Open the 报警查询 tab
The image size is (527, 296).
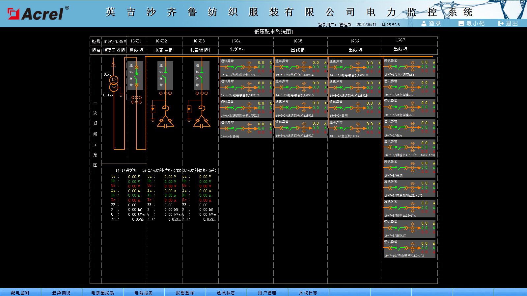185,292
